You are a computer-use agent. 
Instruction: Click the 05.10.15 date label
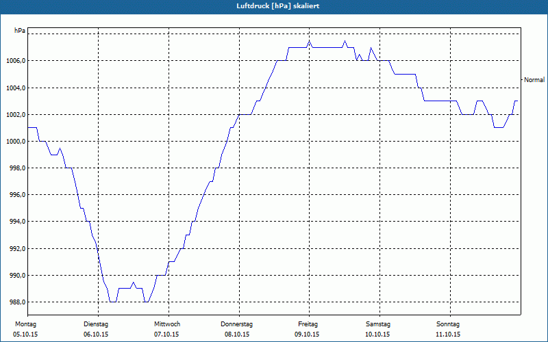coord(25,334)
